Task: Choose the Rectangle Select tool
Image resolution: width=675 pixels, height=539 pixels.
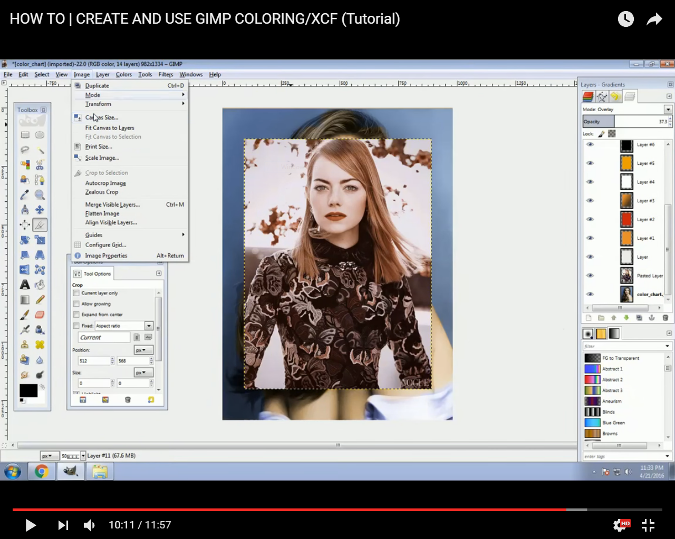Action: click(25, 135)
